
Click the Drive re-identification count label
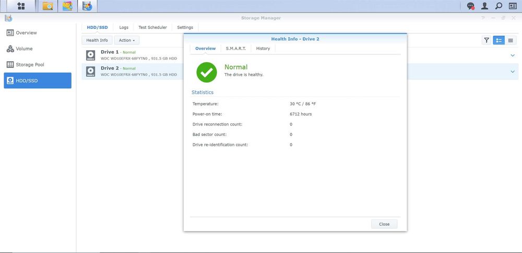pyautogui.click(x=220, y=145)
